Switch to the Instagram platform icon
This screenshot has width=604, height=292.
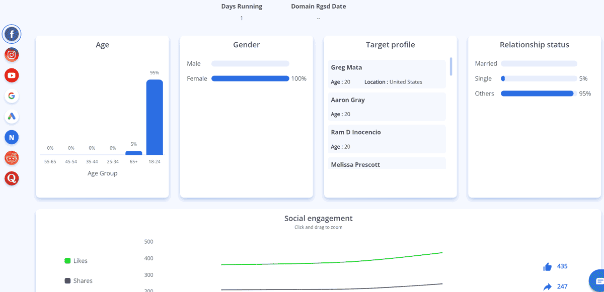pyautogui.click(x=12, y=54)
